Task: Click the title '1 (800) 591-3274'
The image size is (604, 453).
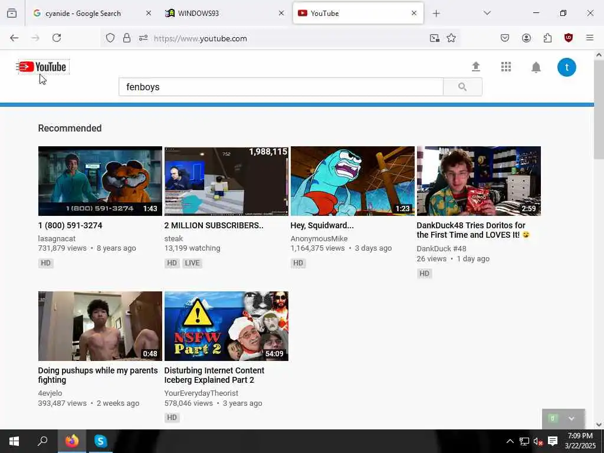Action: pyautogui.click(x=70, y=225)
